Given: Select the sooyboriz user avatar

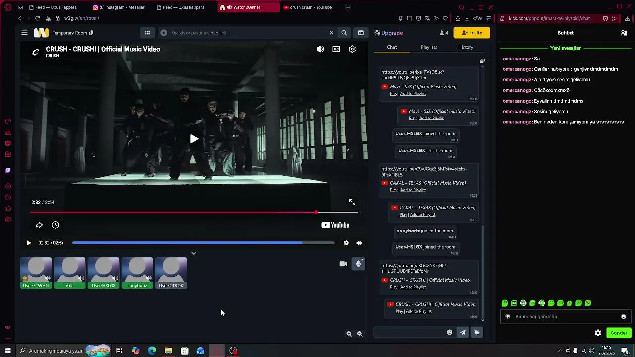Looking at the screenshot, I should pyautogui.click(x=137, y=273).
